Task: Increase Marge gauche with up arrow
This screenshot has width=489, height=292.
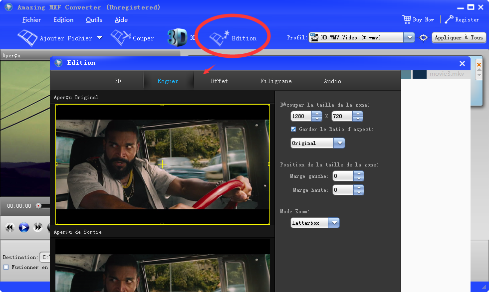Action: pos(359,174)
